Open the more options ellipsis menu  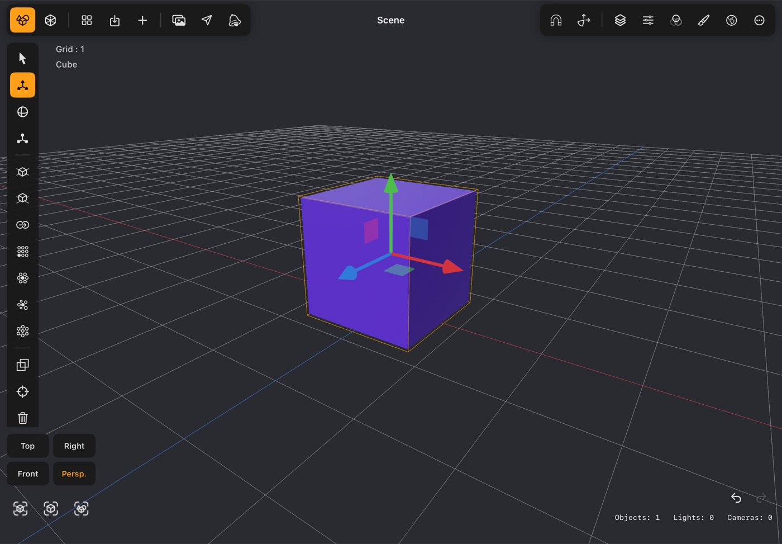click(x=759, y=20)
